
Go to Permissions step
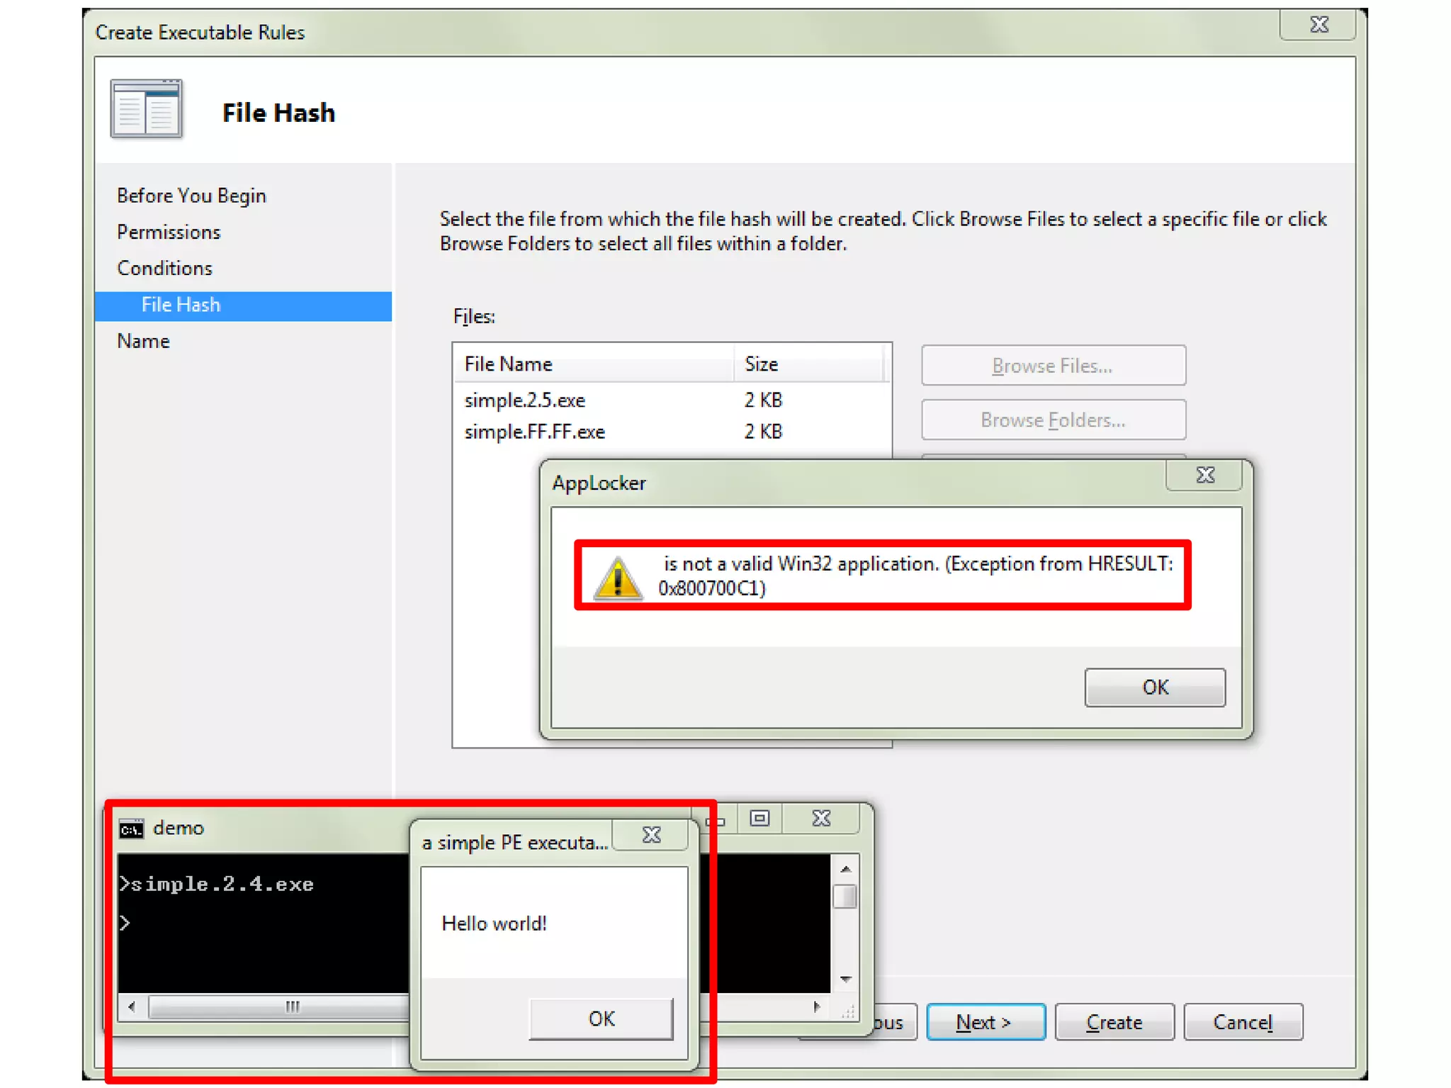coord(169,232)
